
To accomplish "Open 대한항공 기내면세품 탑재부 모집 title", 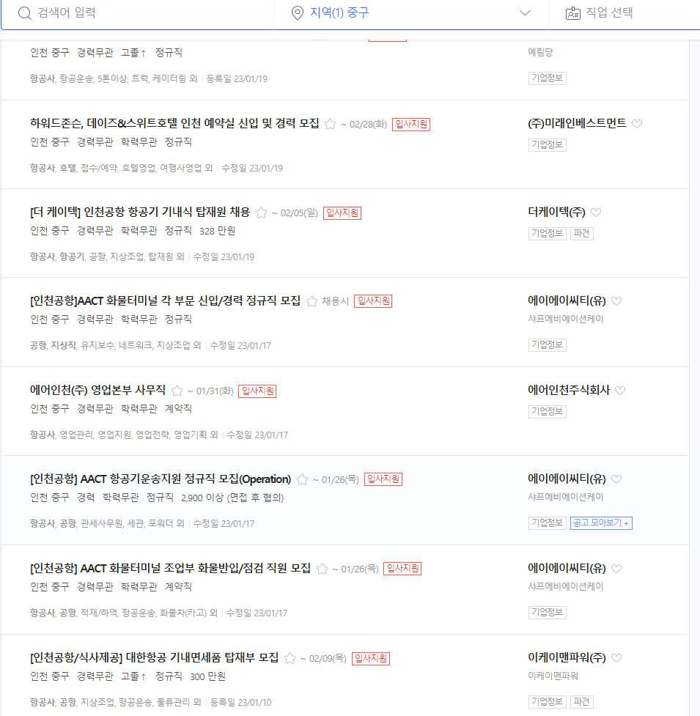I will pos(155,658).
